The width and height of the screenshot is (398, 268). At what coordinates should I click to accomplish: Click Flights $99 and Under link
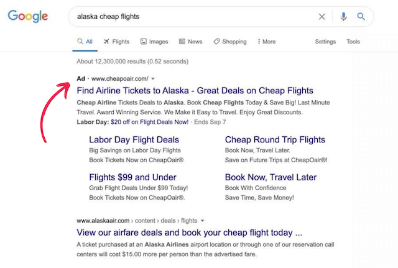coord(132,177)
